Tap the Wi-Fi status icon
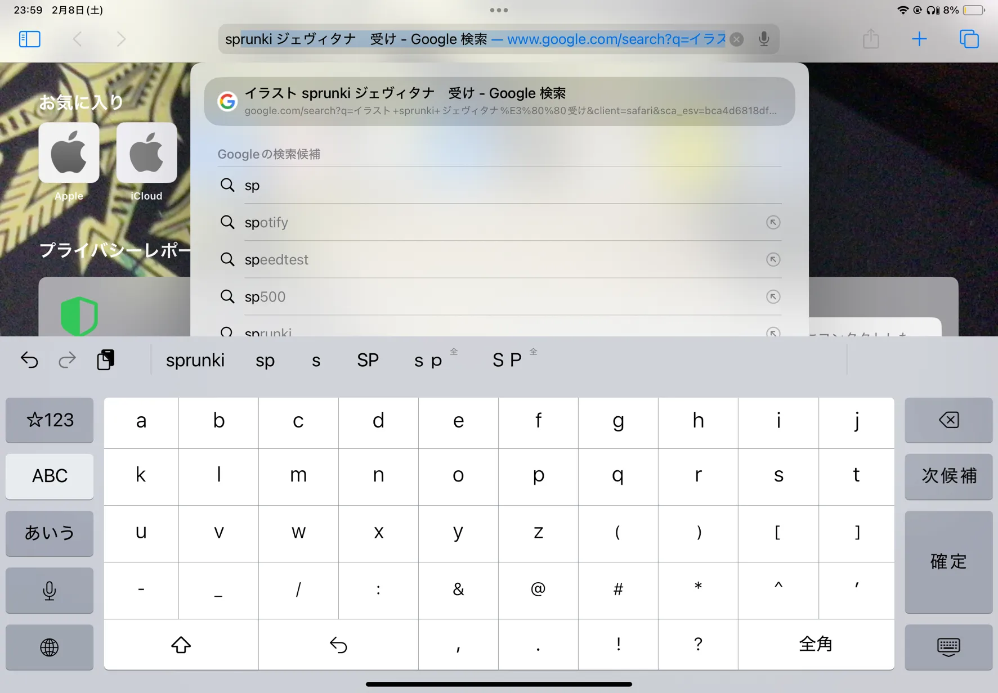 tap(902, 10)
